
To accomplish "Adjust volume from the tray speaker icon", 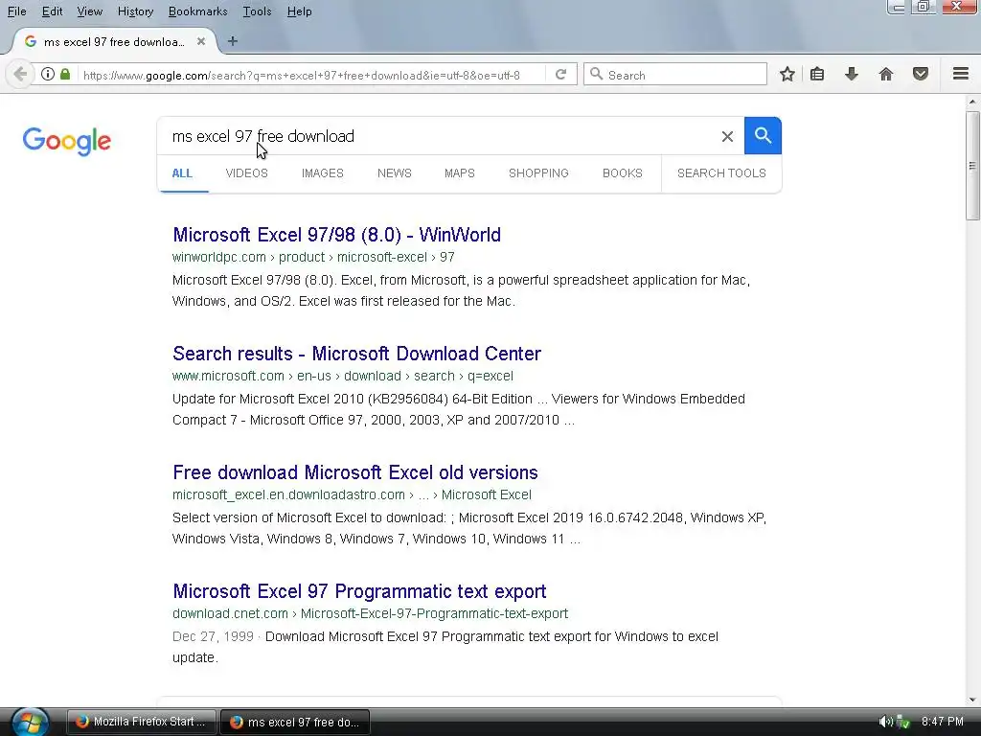I will 884,722.
